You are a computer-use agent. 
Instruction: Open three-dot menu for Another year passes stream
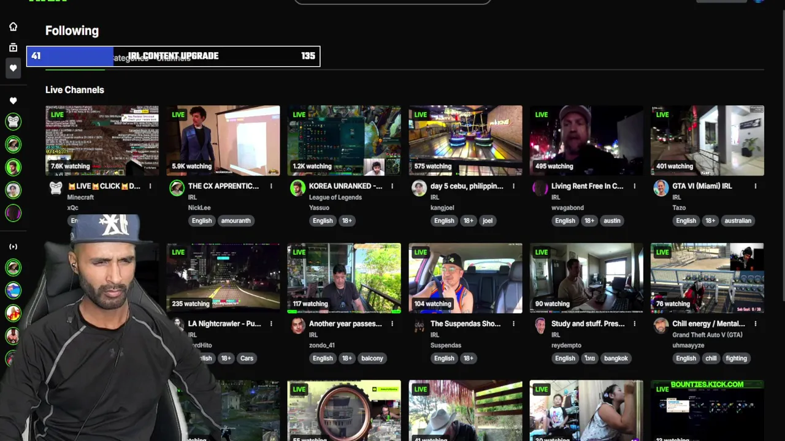tap(392, 324)
